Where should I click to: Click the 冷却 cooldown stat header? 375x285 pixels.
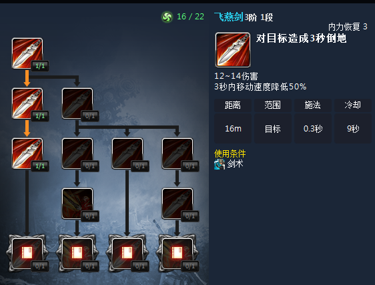point(353,105)
